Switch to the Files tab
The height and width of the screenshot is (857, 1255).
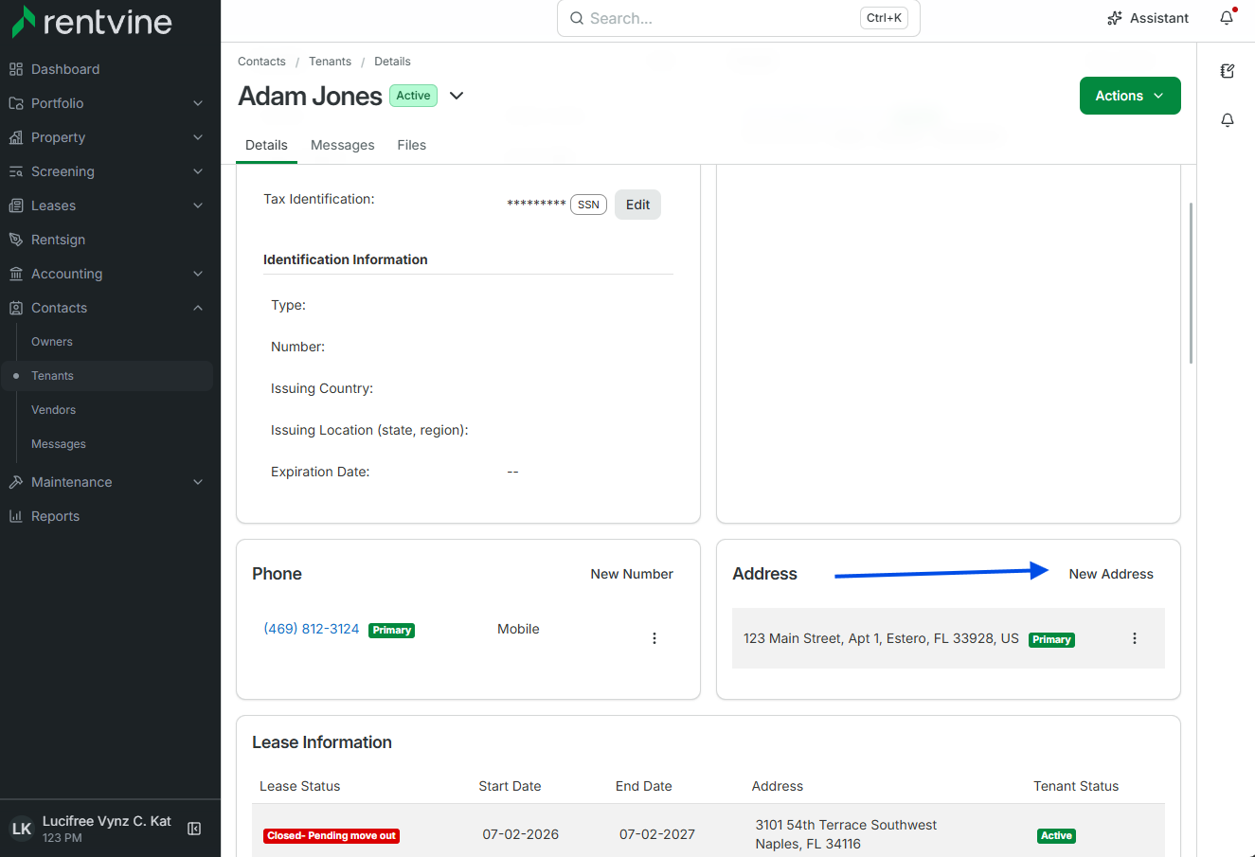coord(412,145)
